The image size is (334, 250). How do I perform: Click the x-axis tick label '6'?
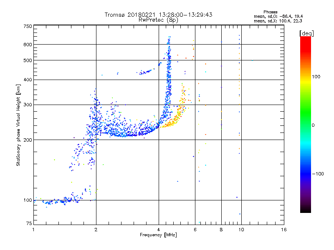click(195, 230)
